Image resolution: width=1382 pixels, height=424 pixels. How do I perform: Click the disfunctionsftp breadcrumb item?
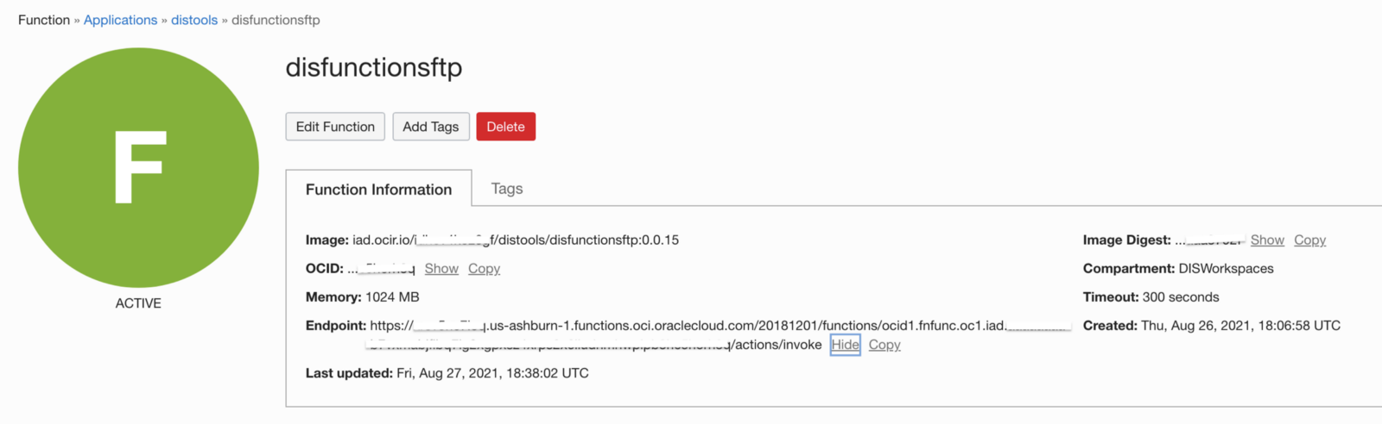(276, 20)
